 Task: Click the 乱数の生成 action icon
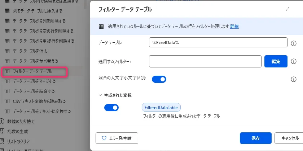tap(3, 131)
